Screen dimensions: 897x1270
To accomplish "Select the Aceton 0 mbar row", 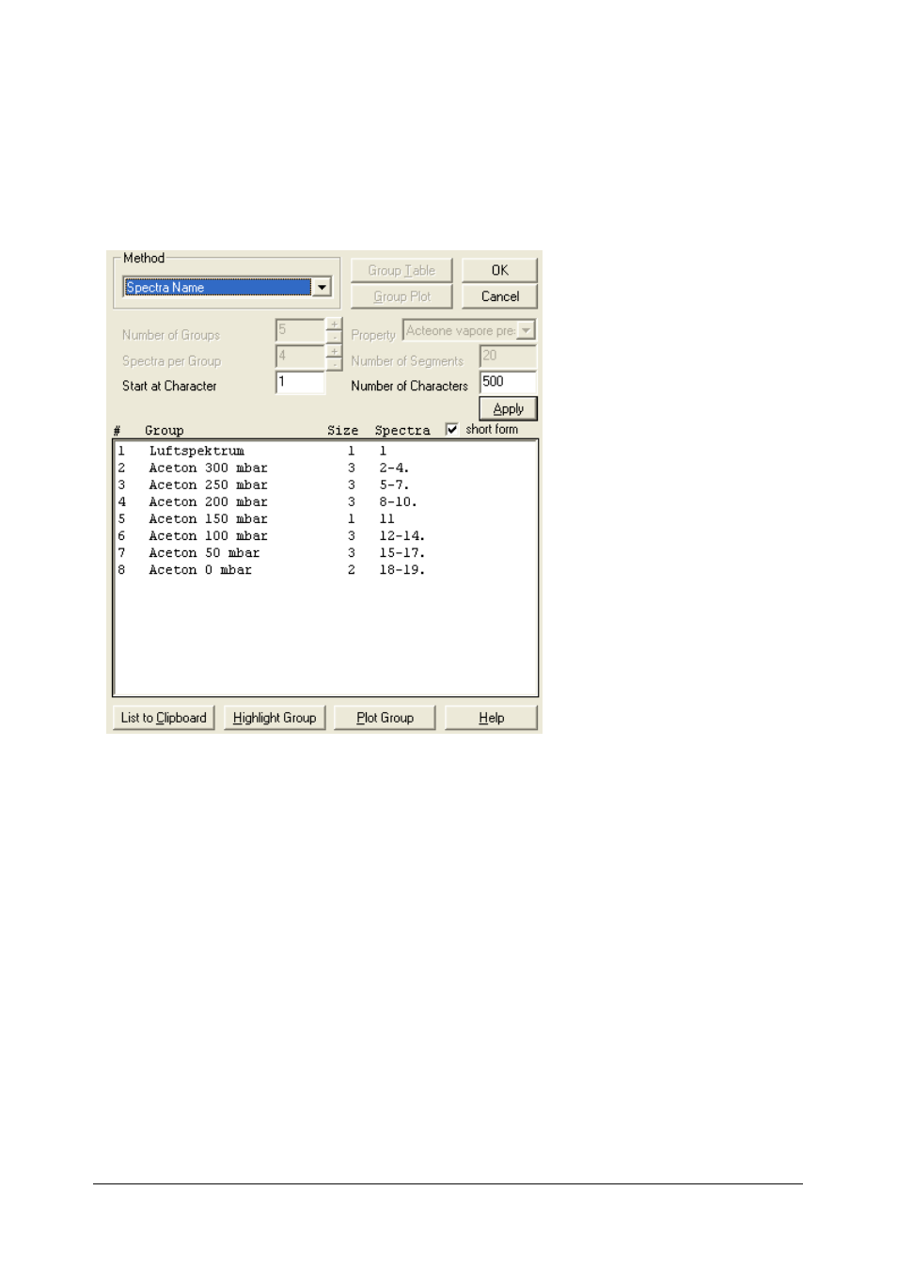I will pos(324,570).
